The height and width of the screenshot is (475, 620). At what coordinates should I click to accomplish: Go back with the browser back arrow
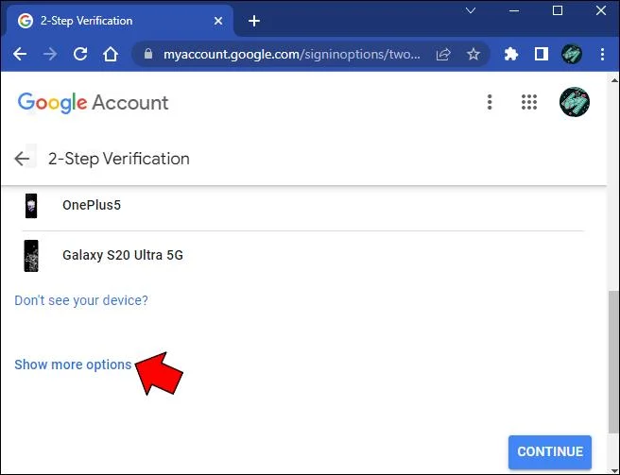20,54
